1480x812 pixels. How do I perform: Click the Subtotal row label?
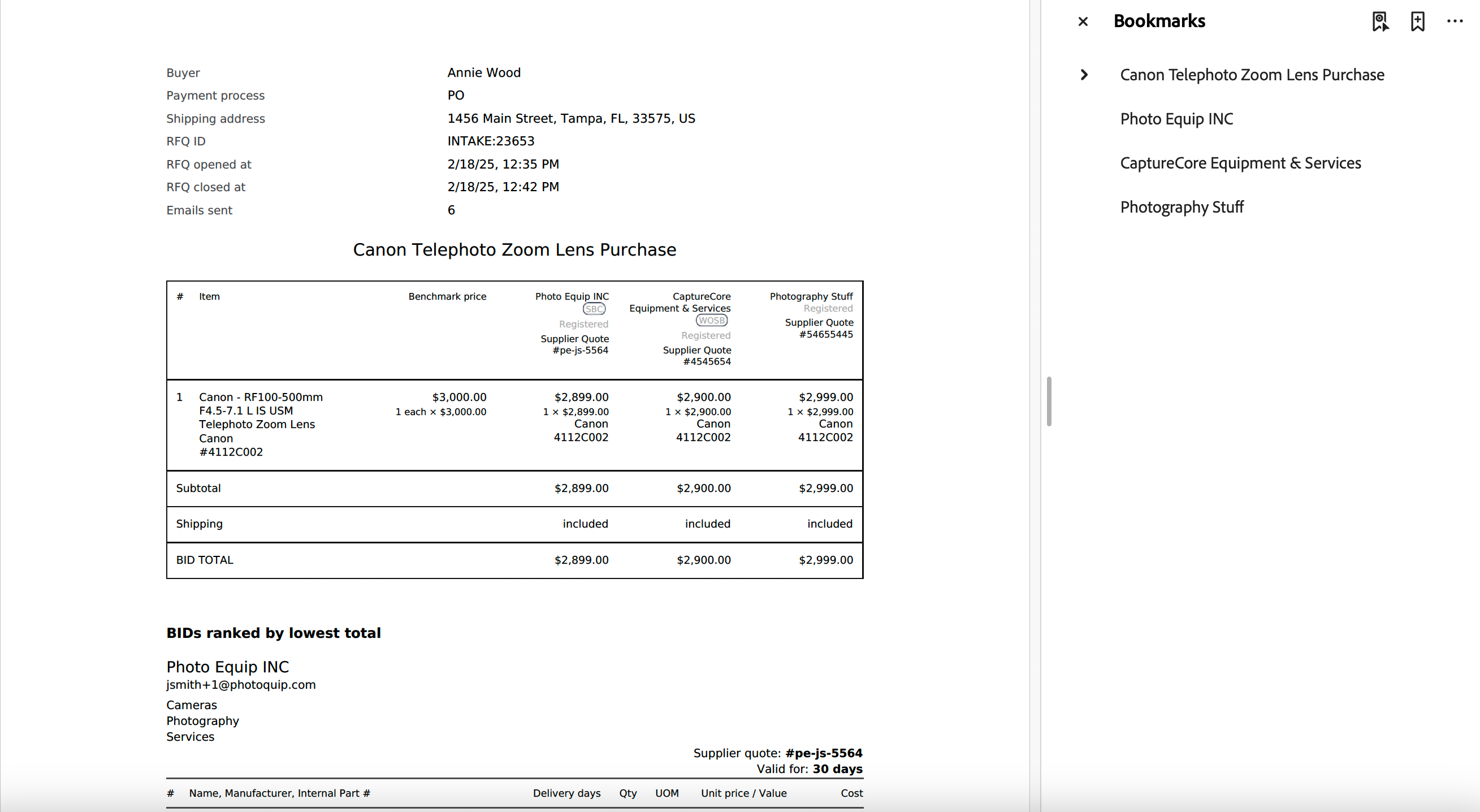(x=198, y=489)
